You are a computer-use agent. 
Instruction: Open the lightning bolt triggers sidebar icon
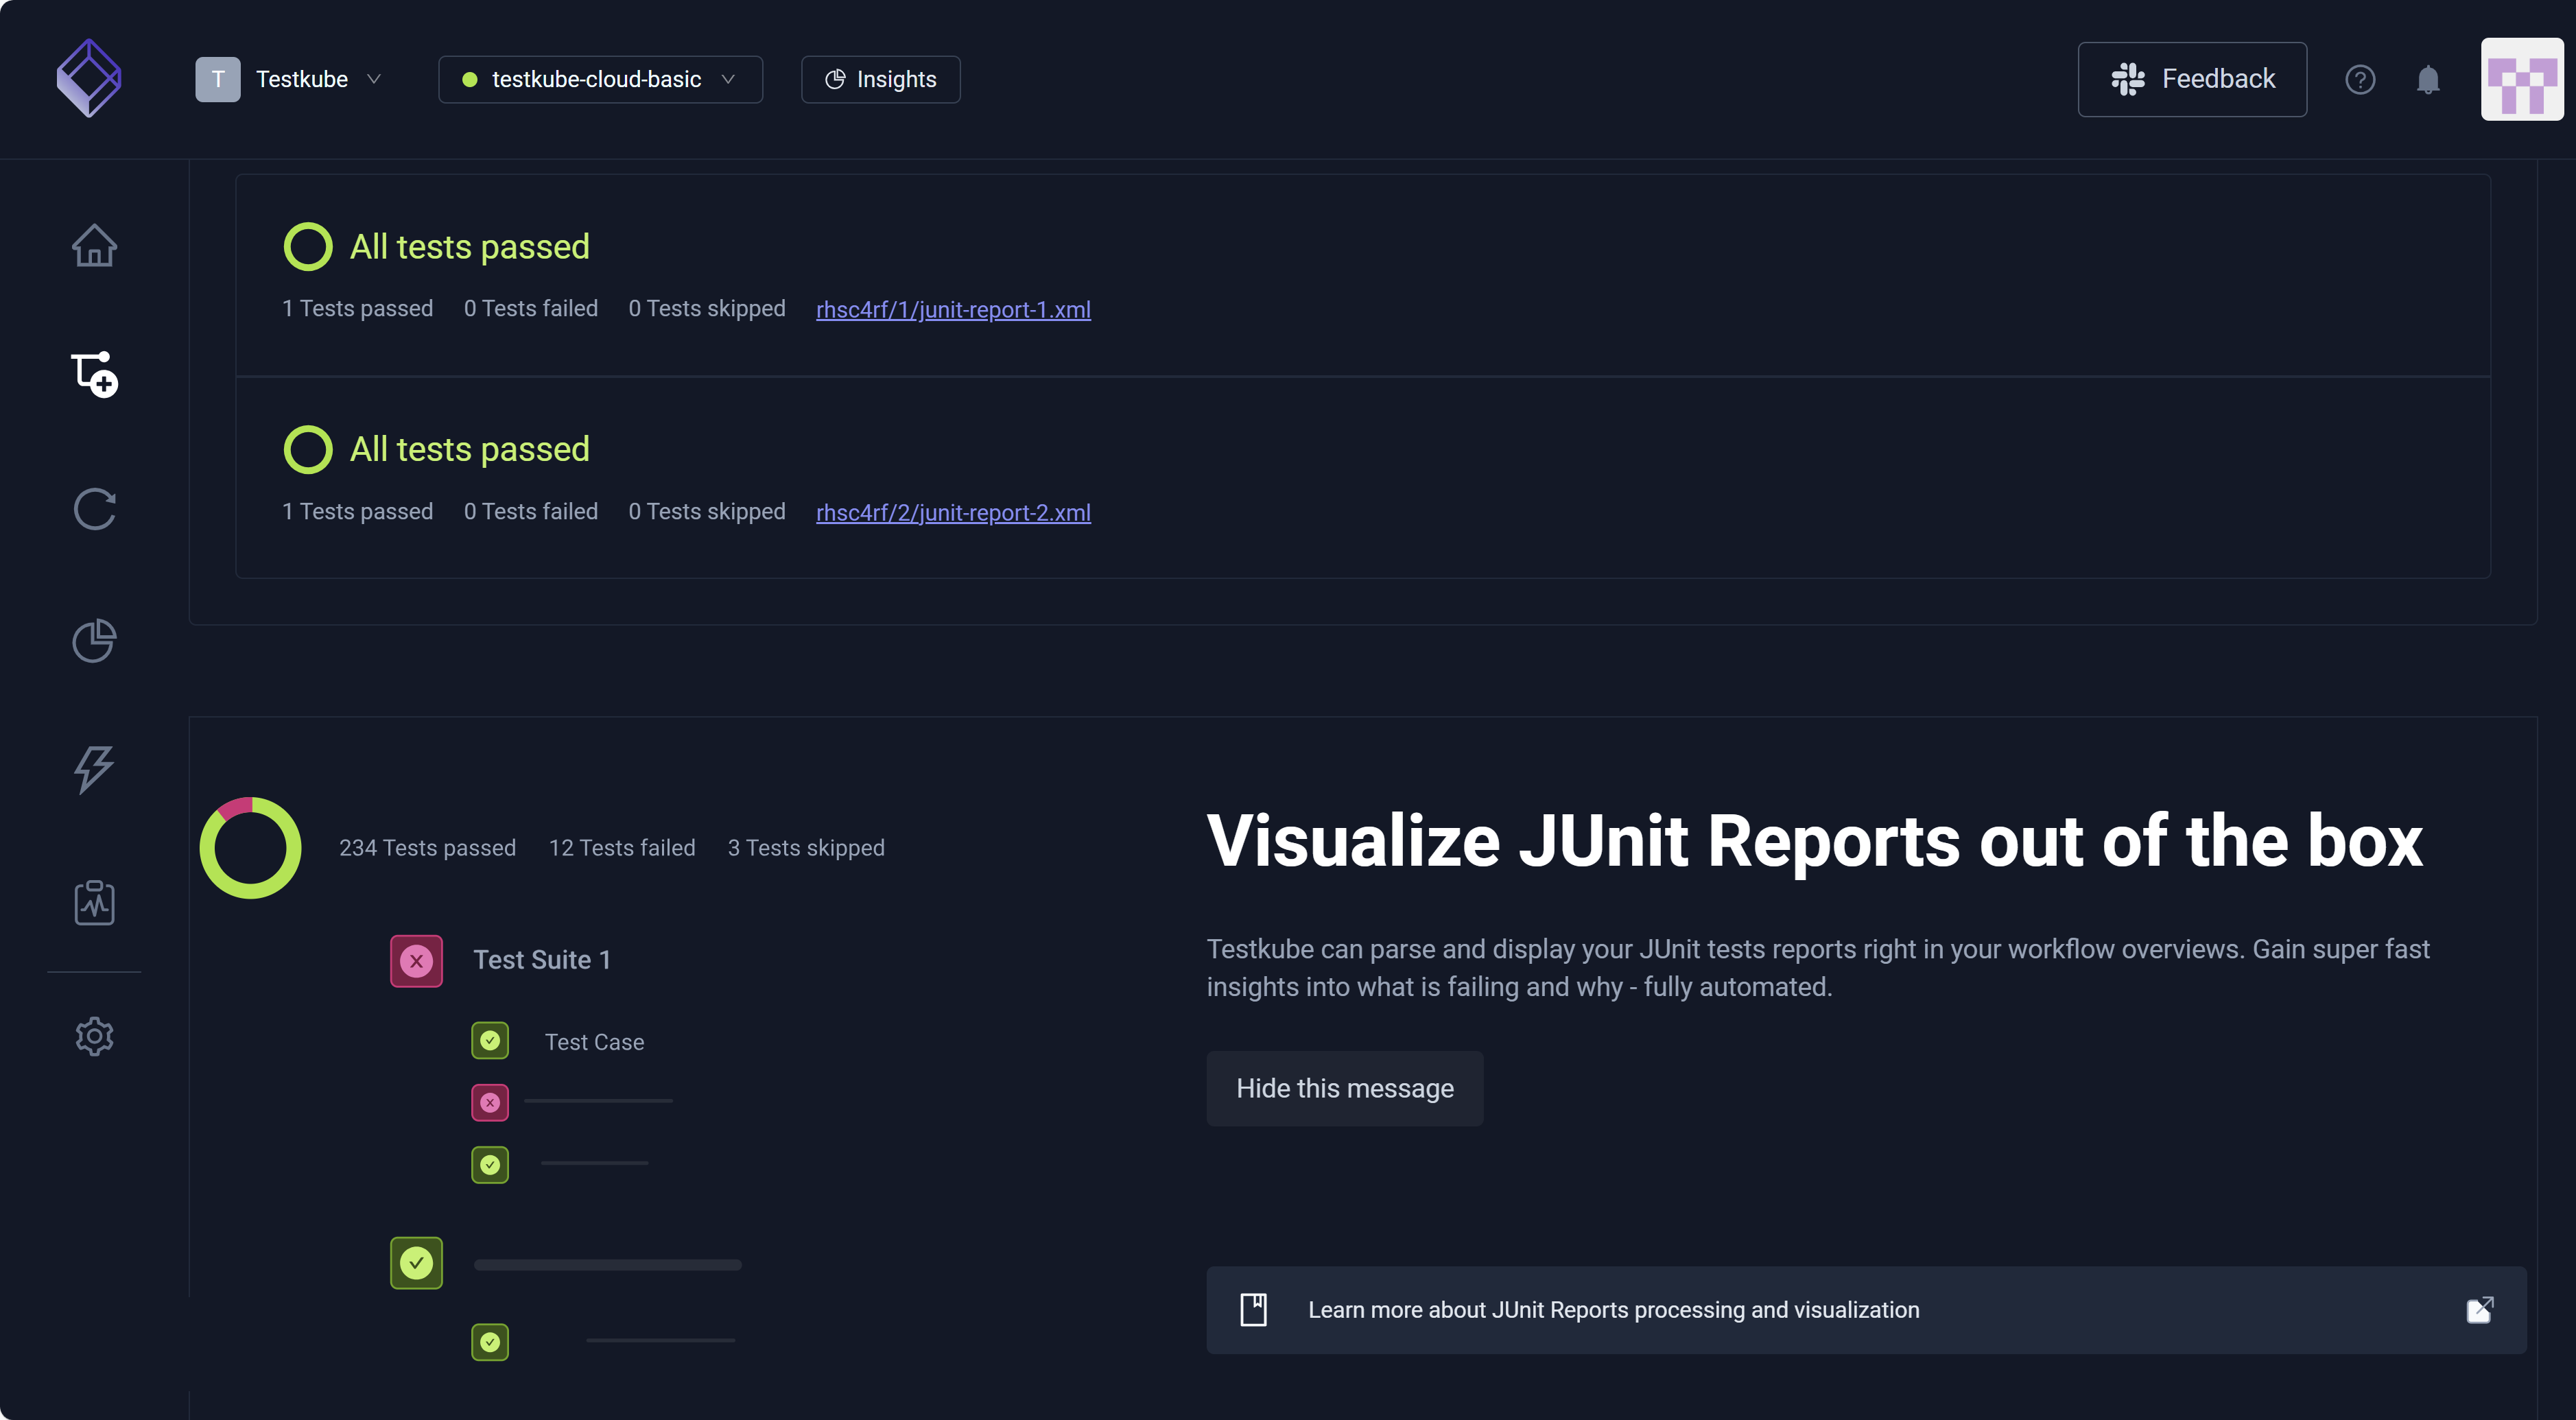tap(94, 770)
